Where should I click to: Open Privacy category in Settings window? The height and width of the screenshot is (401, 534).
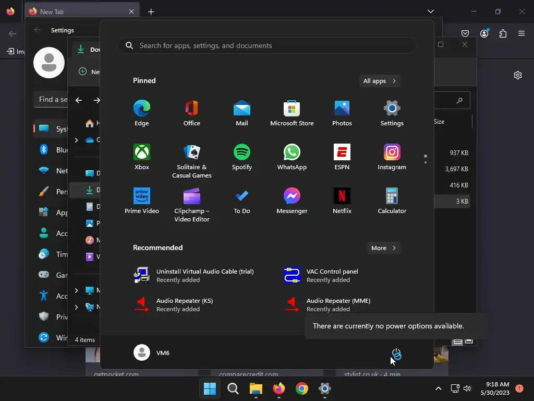pyautogui.click(x=51, y=317)
